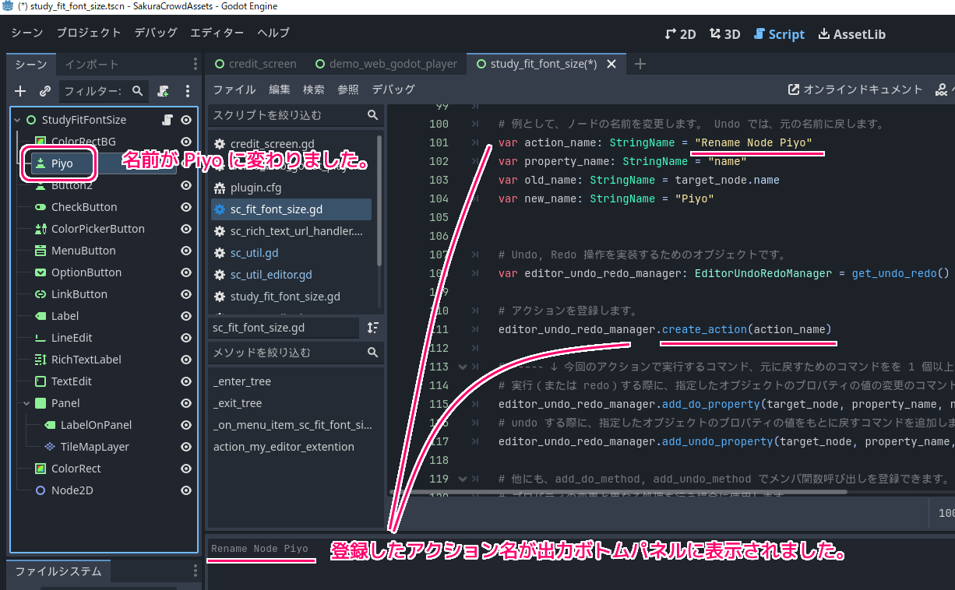
Task: Select the Node2D node
Action: tap(72, 490)
